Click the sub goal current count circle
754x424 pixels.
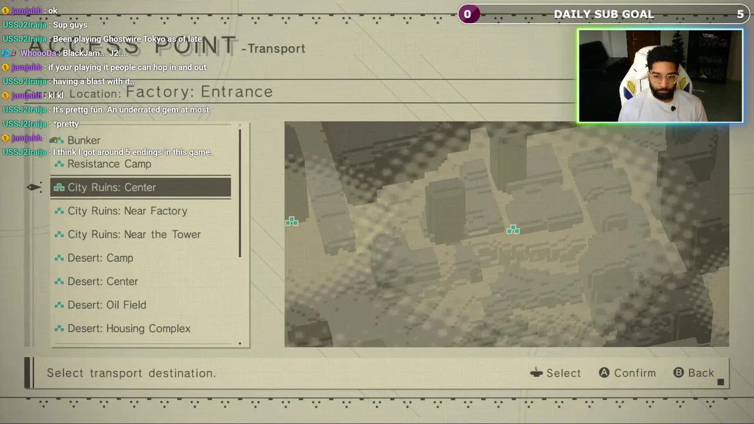pos(468,14)
